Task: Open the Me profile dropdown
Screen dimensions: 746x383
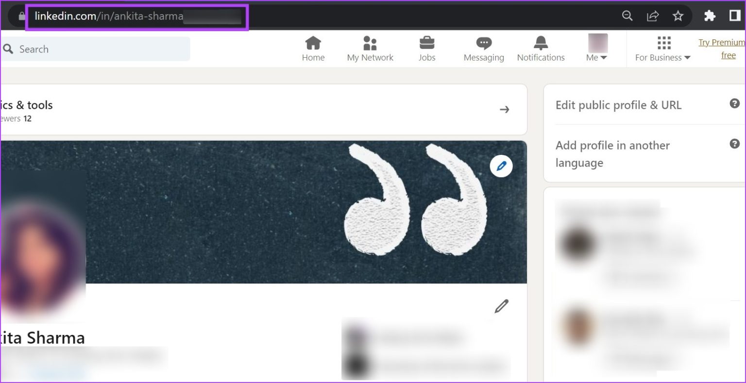Action: tap(596, 49)
